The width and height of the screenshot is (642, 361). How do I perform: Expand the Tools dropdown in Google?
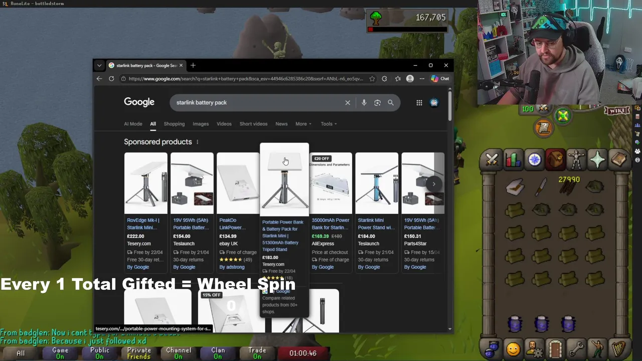click(329, 124)
